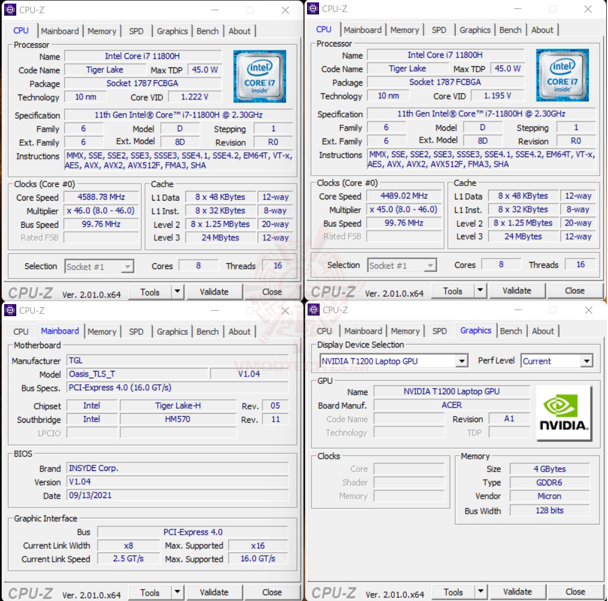Open Tools dropdown arrow in Graphics window
The height and width of the screenshot is (601, 608).
point(481,591)
